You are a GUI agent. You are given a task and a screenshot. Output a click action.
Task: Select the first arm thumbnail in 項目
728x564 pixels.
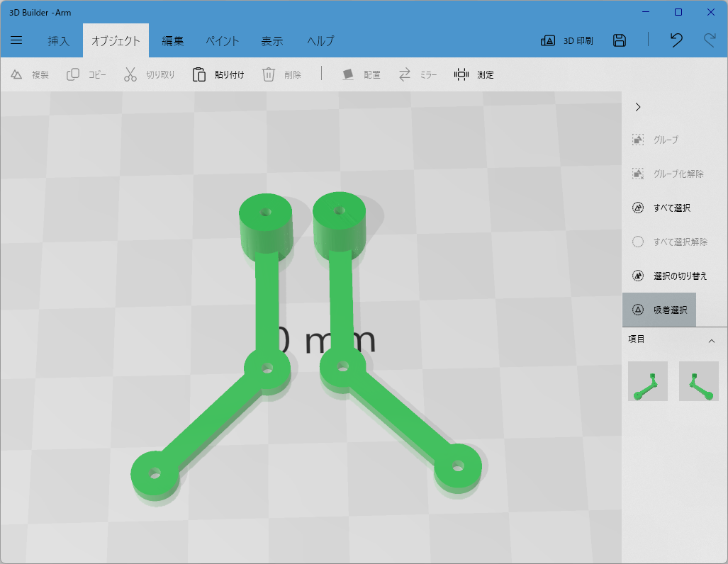648,381
